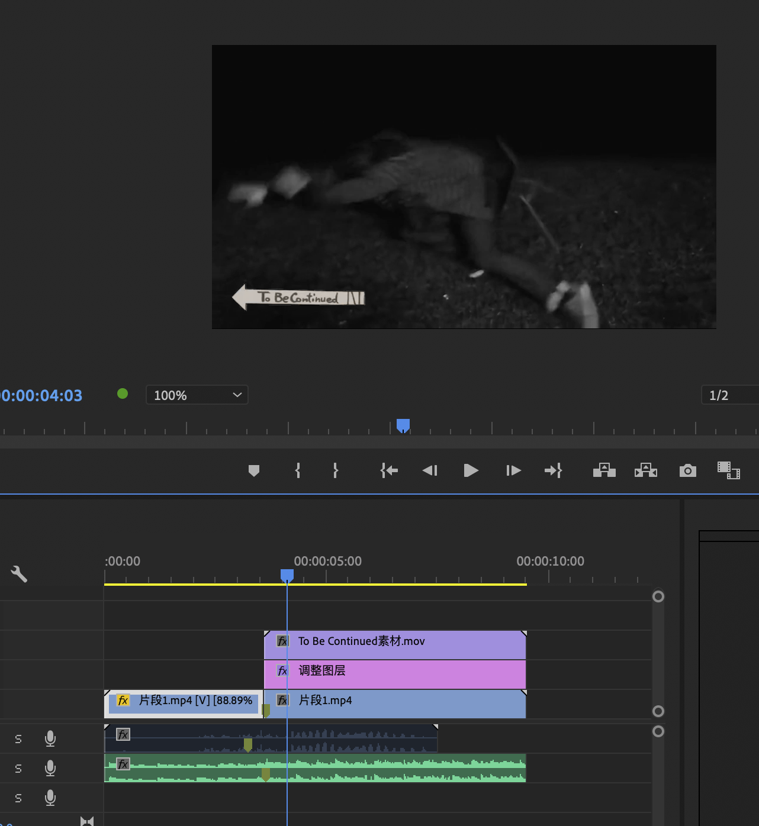Image resolution: width=759 pixels, height=826 pixels.
Task: Click the Go to In point button
Action: click(x=389, y=470)
